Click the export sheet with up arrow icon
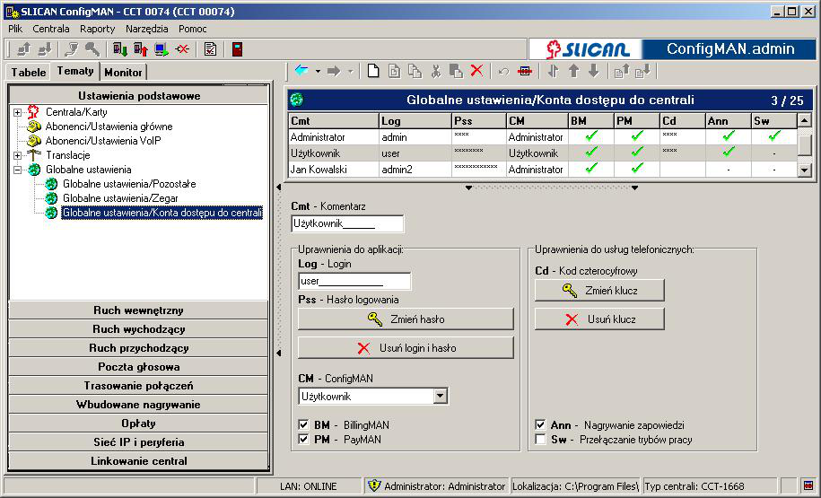This screenshot has width=821, height=498. click(622, 71)
